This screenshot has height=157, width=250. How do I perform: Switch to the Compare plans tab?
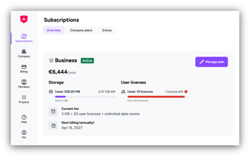(81, 30)
